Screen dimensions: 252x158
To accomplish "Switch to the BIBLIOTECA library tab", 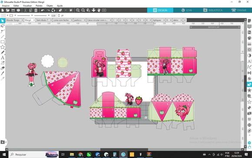I will tap(213, 10).
